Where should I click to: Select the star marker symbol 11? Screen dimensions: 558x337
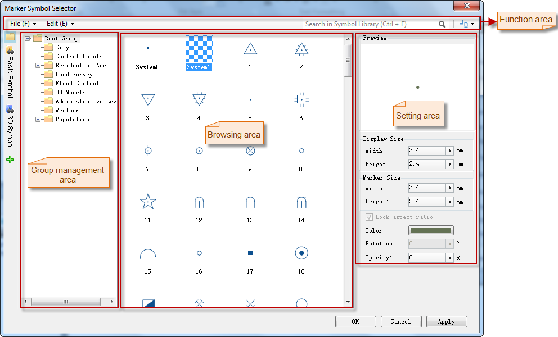point(147,201)
